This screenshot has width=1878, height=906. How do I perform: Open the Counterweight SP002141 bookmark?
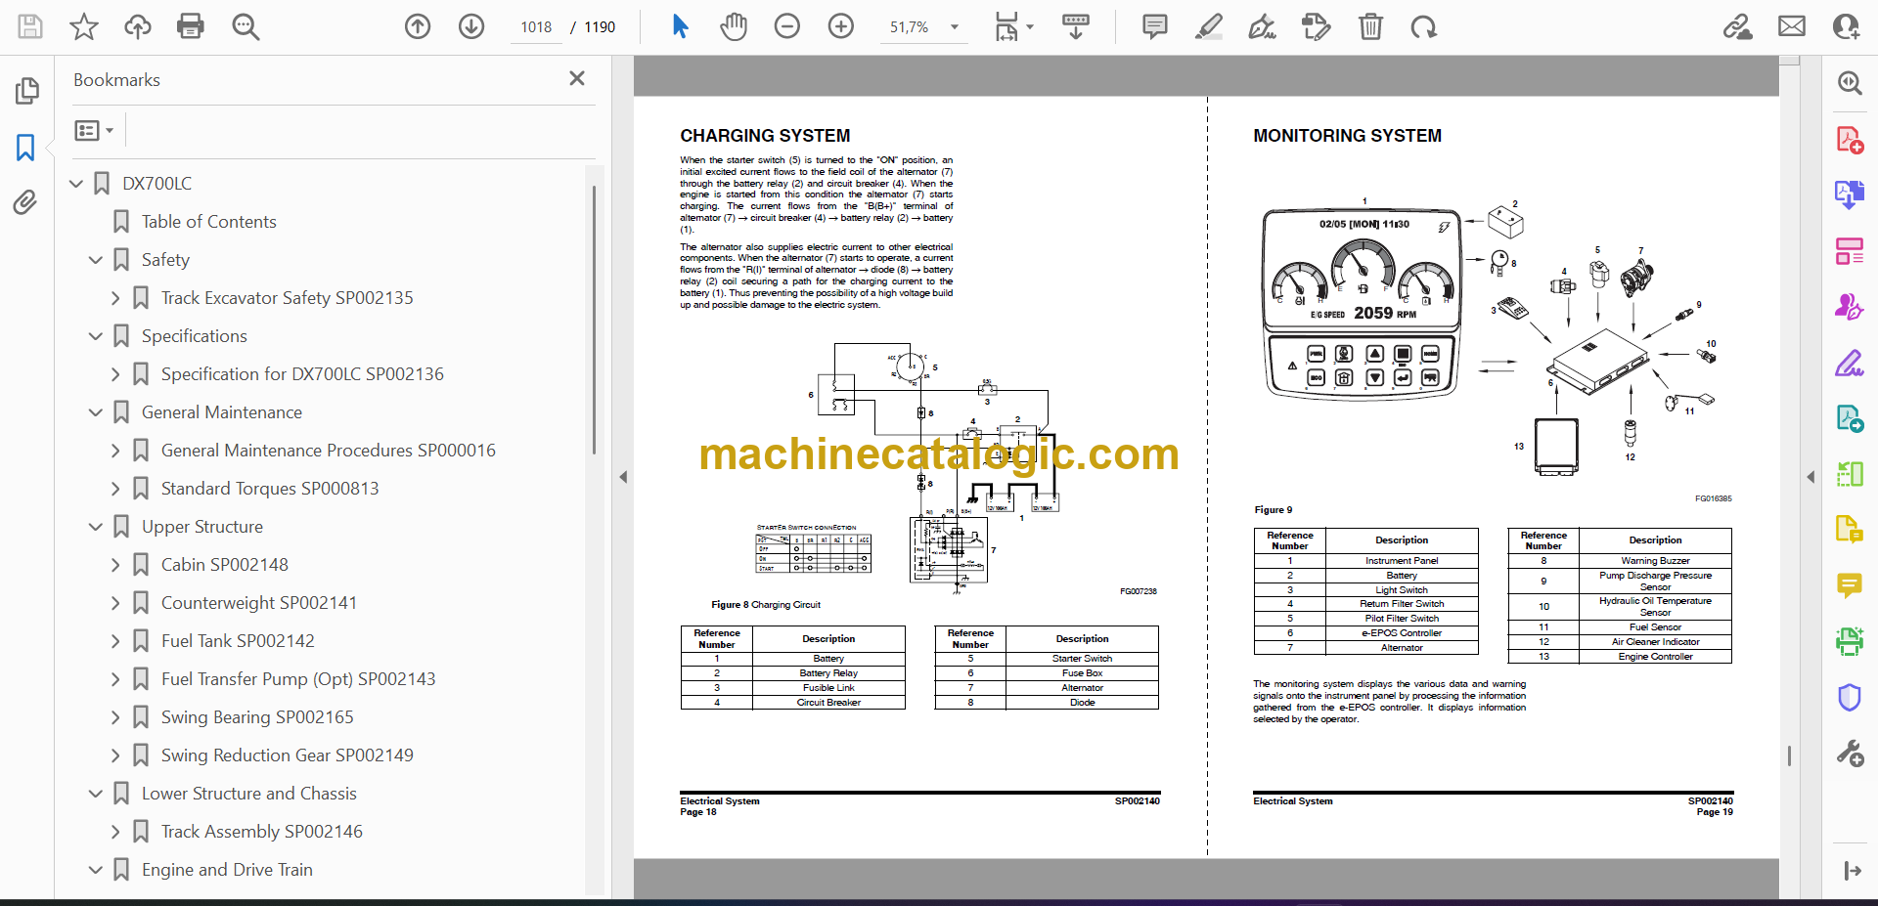[x=259, y=603]
